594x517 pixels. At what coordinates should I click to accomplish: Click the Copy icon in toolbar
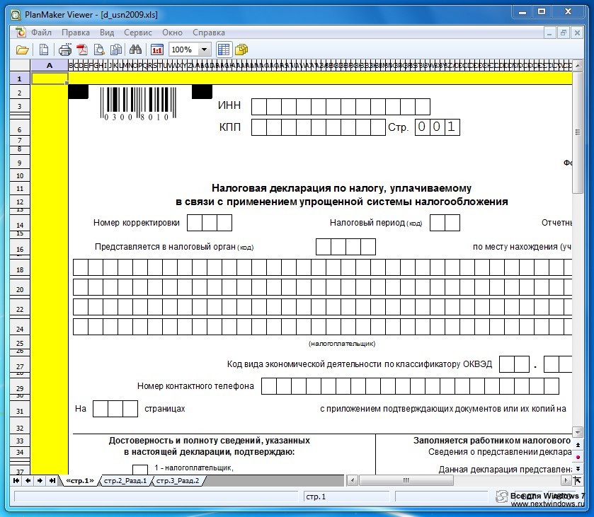(x=115, y=50)
